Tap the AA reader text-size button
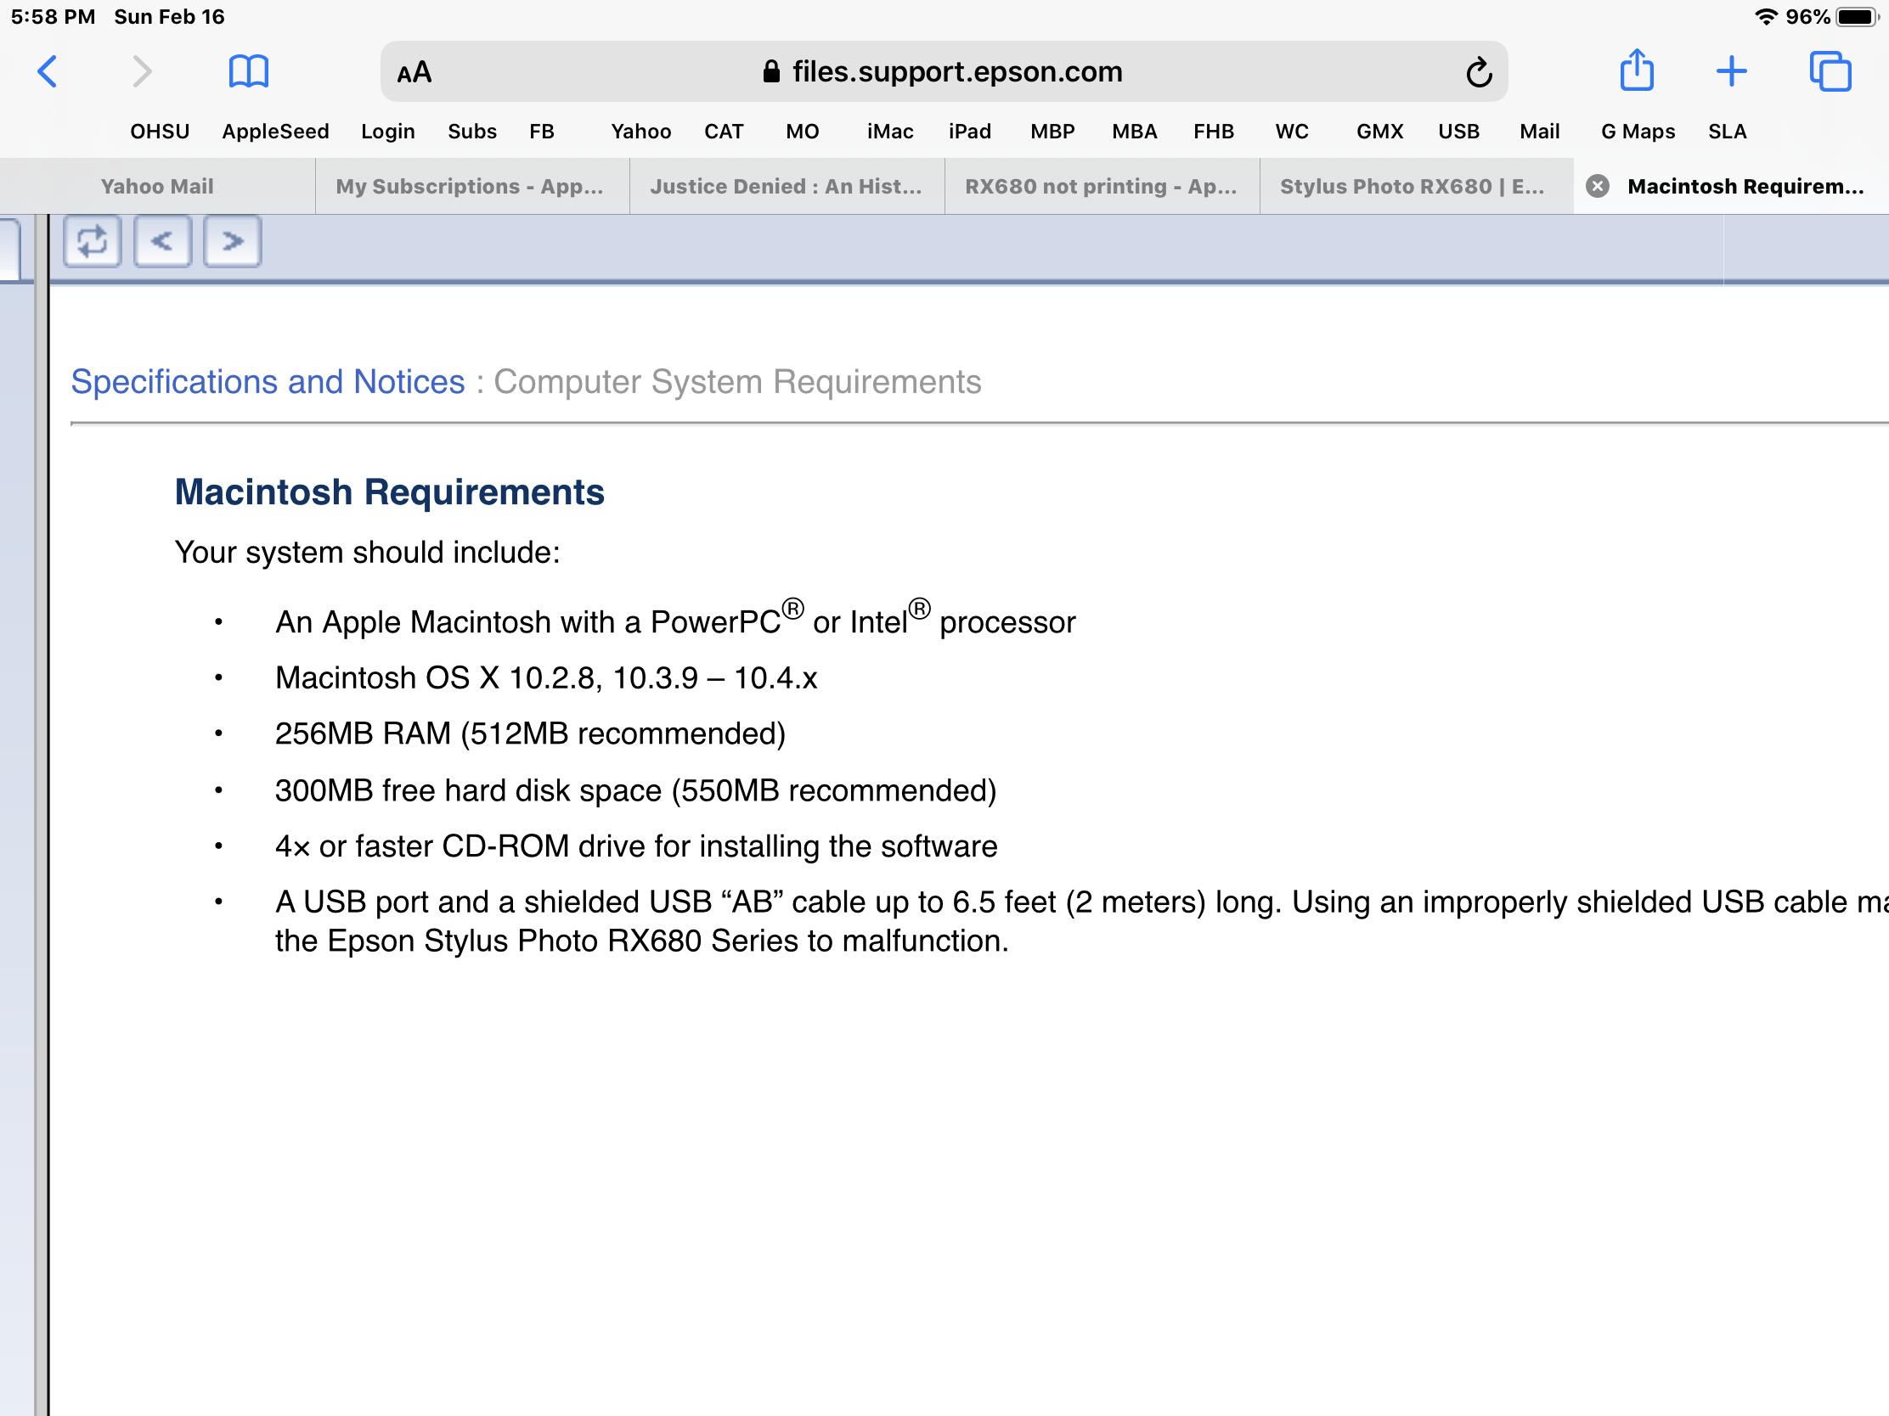 click(414, 72)
